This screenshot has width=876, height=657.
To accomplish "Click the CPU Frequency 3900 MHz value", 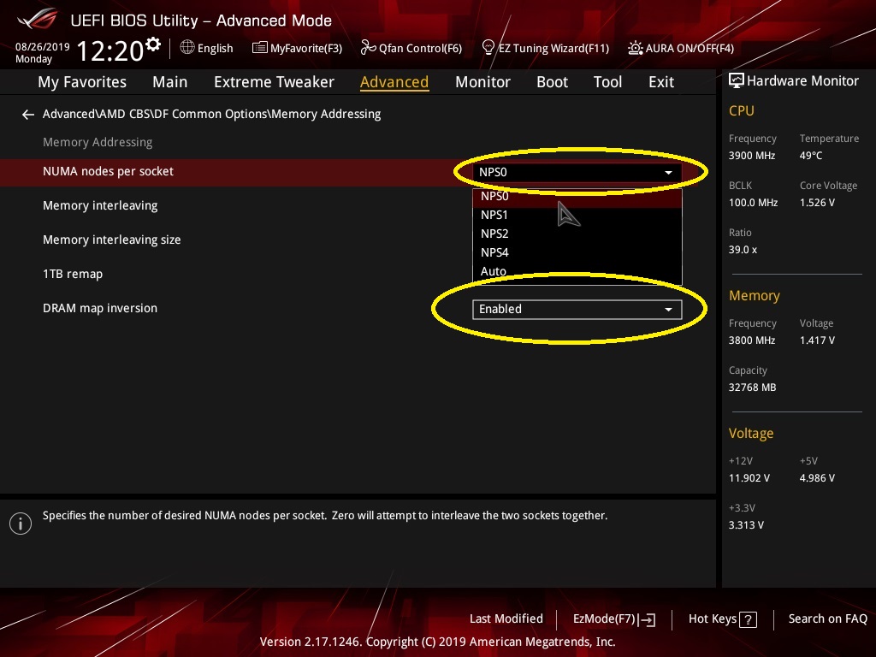I will click(x=752, y=156).
